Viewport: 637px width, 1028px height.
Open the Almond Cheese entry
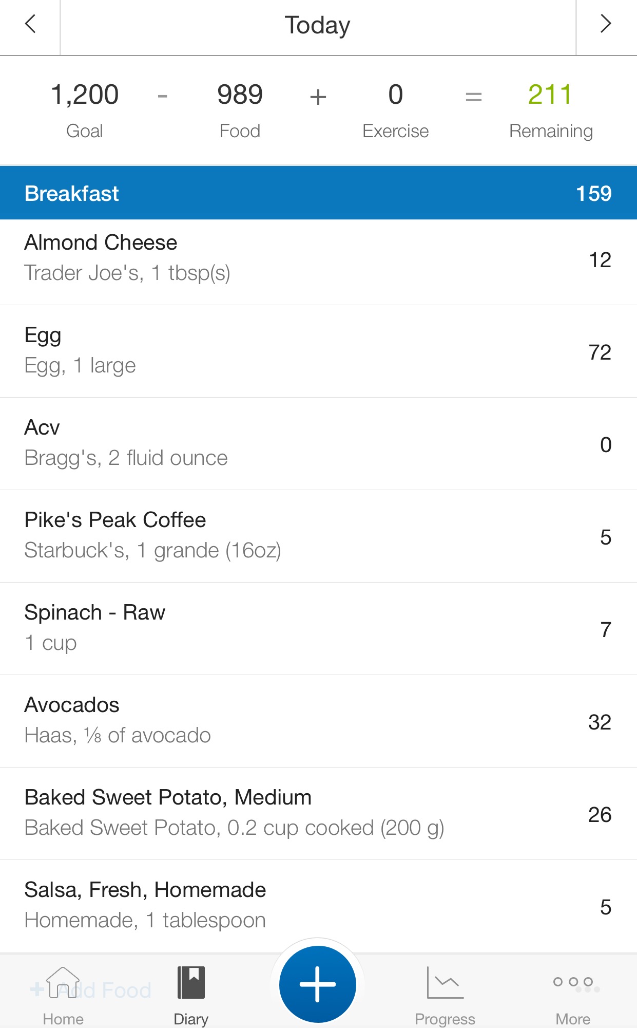(x=318, y=258)
